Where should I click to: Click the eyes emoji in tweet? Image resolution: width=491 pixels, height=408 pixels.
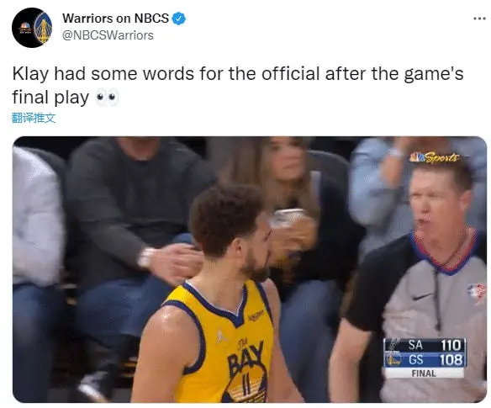click(x=107, y=97)
